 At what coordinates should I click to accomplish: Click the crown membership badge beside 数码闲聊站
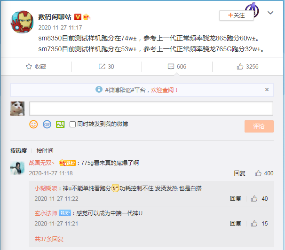pos(87,17)
